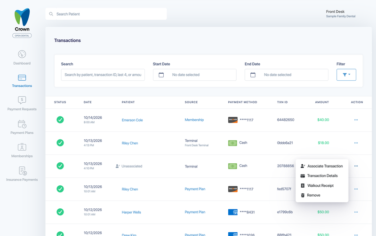Click the $40.00 amount
The height and width of the screenshot is (236, 376).
(x=323, y=120)
